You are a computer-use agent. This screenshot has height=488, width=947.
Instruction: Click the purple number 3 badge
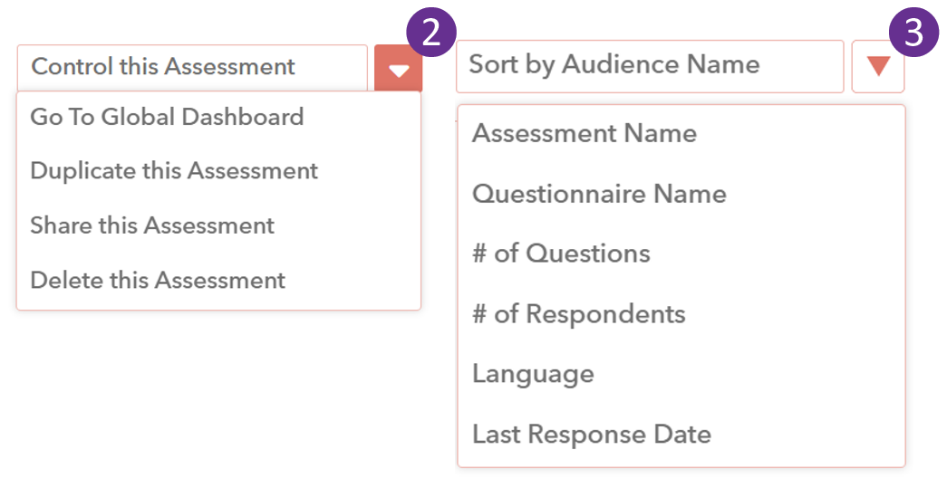[x=913, y=32]
